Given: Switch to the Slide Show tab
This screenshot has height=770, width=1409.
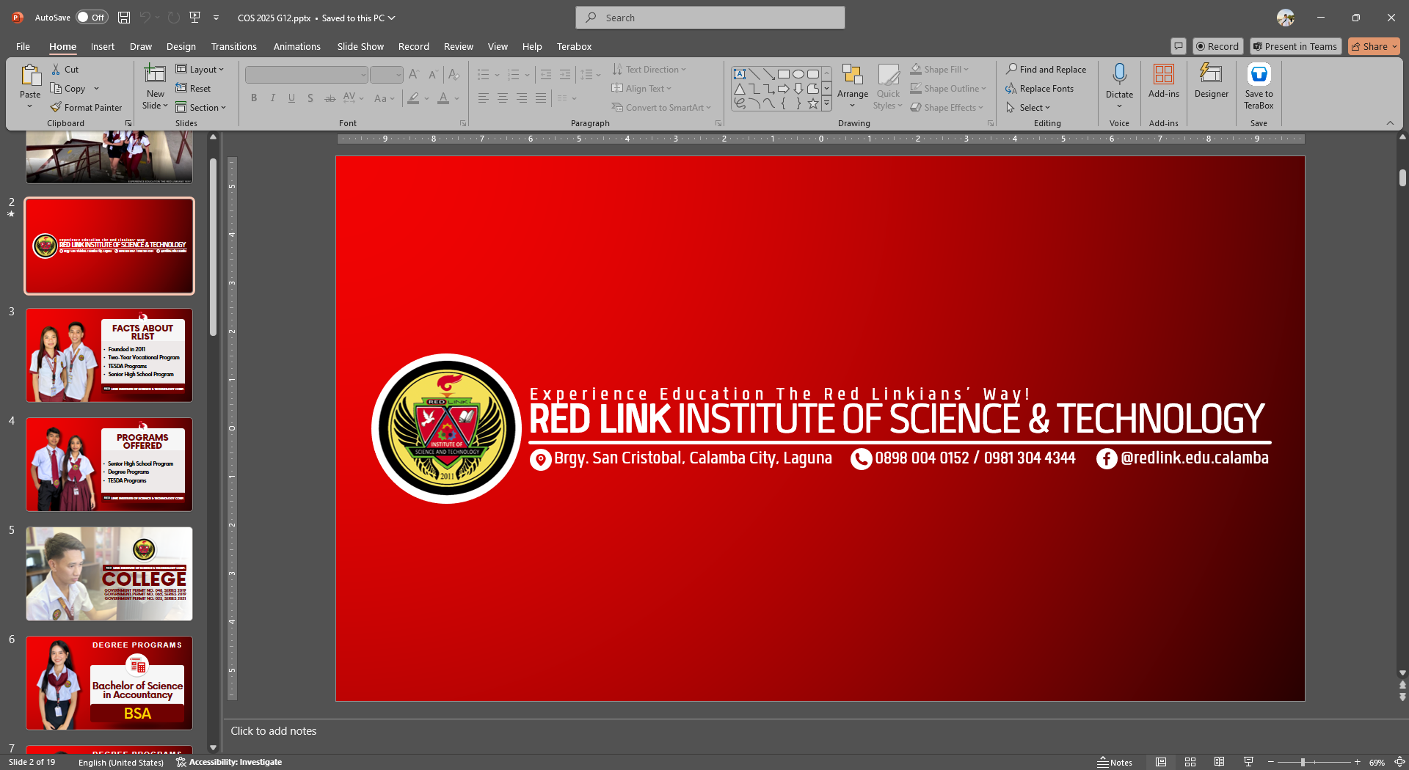Looking at the screenshot, I should (x=360, y=46).
